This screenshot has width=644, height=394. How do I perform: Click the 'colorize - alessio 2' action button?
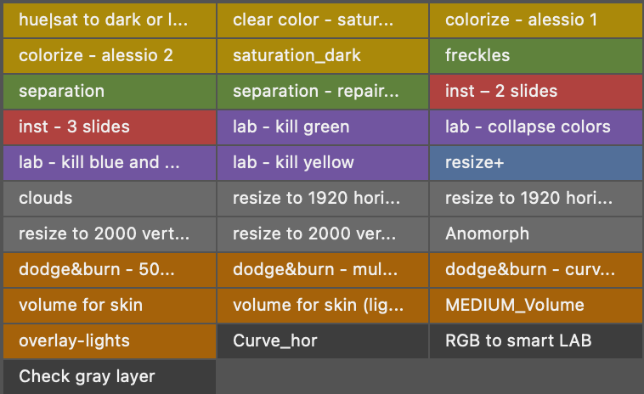point(108,55)
